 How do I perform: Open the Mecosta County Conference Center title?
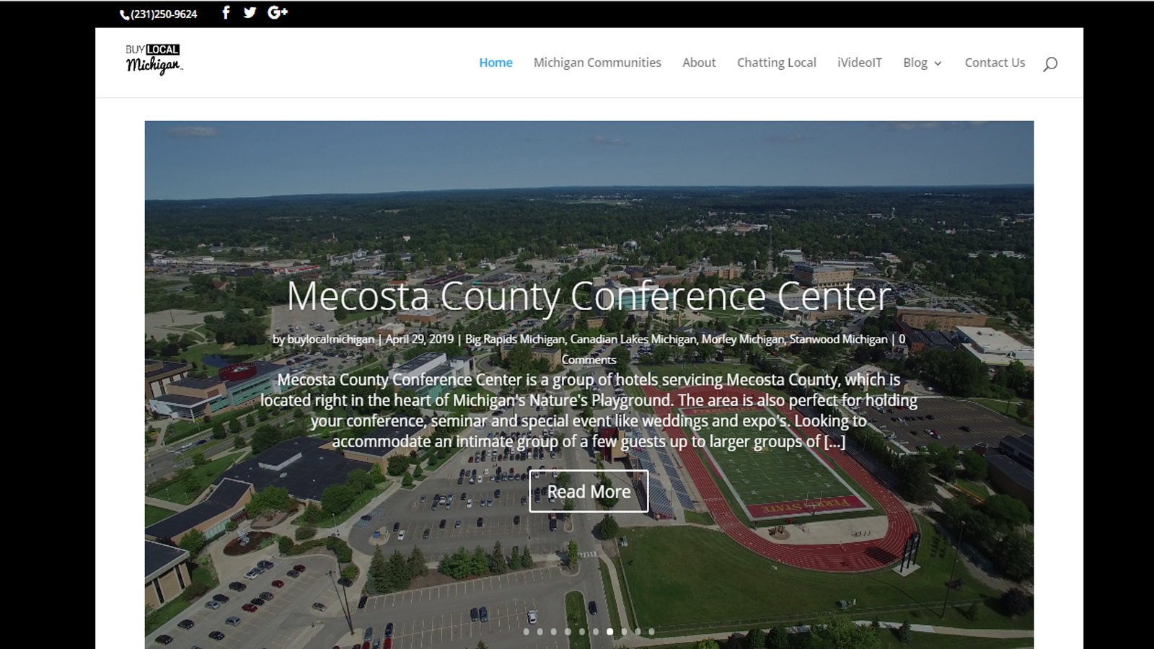click(x=589, y=296)
